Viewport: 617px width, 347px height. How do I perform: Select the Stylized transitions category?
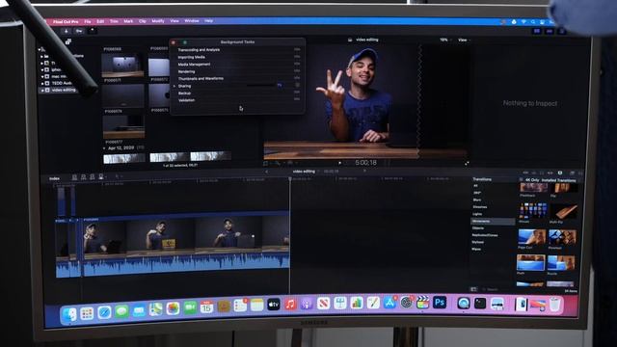click(x=478, y=242)
